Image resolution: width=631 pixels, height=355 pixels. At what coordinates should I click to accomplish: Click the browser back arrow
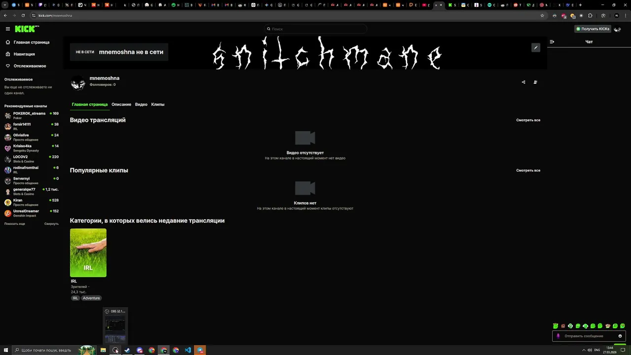tap(5, 15)
